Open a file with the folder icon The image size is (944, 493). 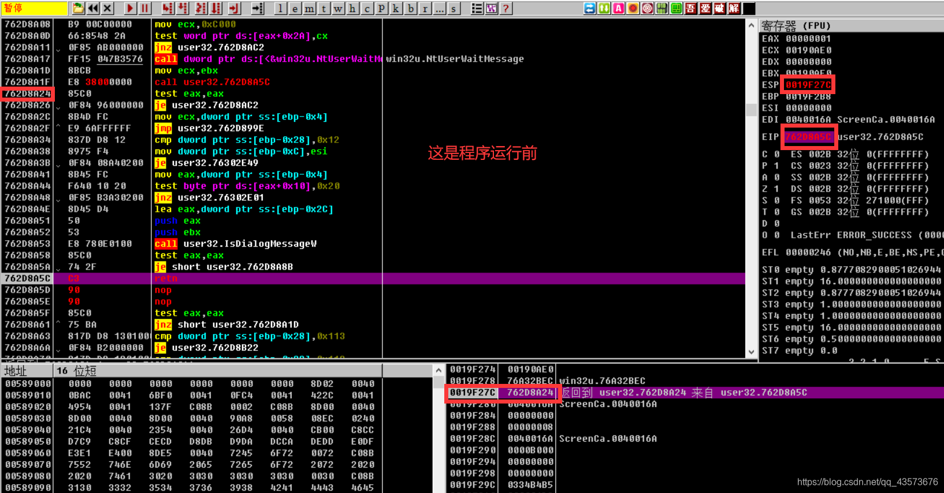pyautogui.click(x=78, y=8)
